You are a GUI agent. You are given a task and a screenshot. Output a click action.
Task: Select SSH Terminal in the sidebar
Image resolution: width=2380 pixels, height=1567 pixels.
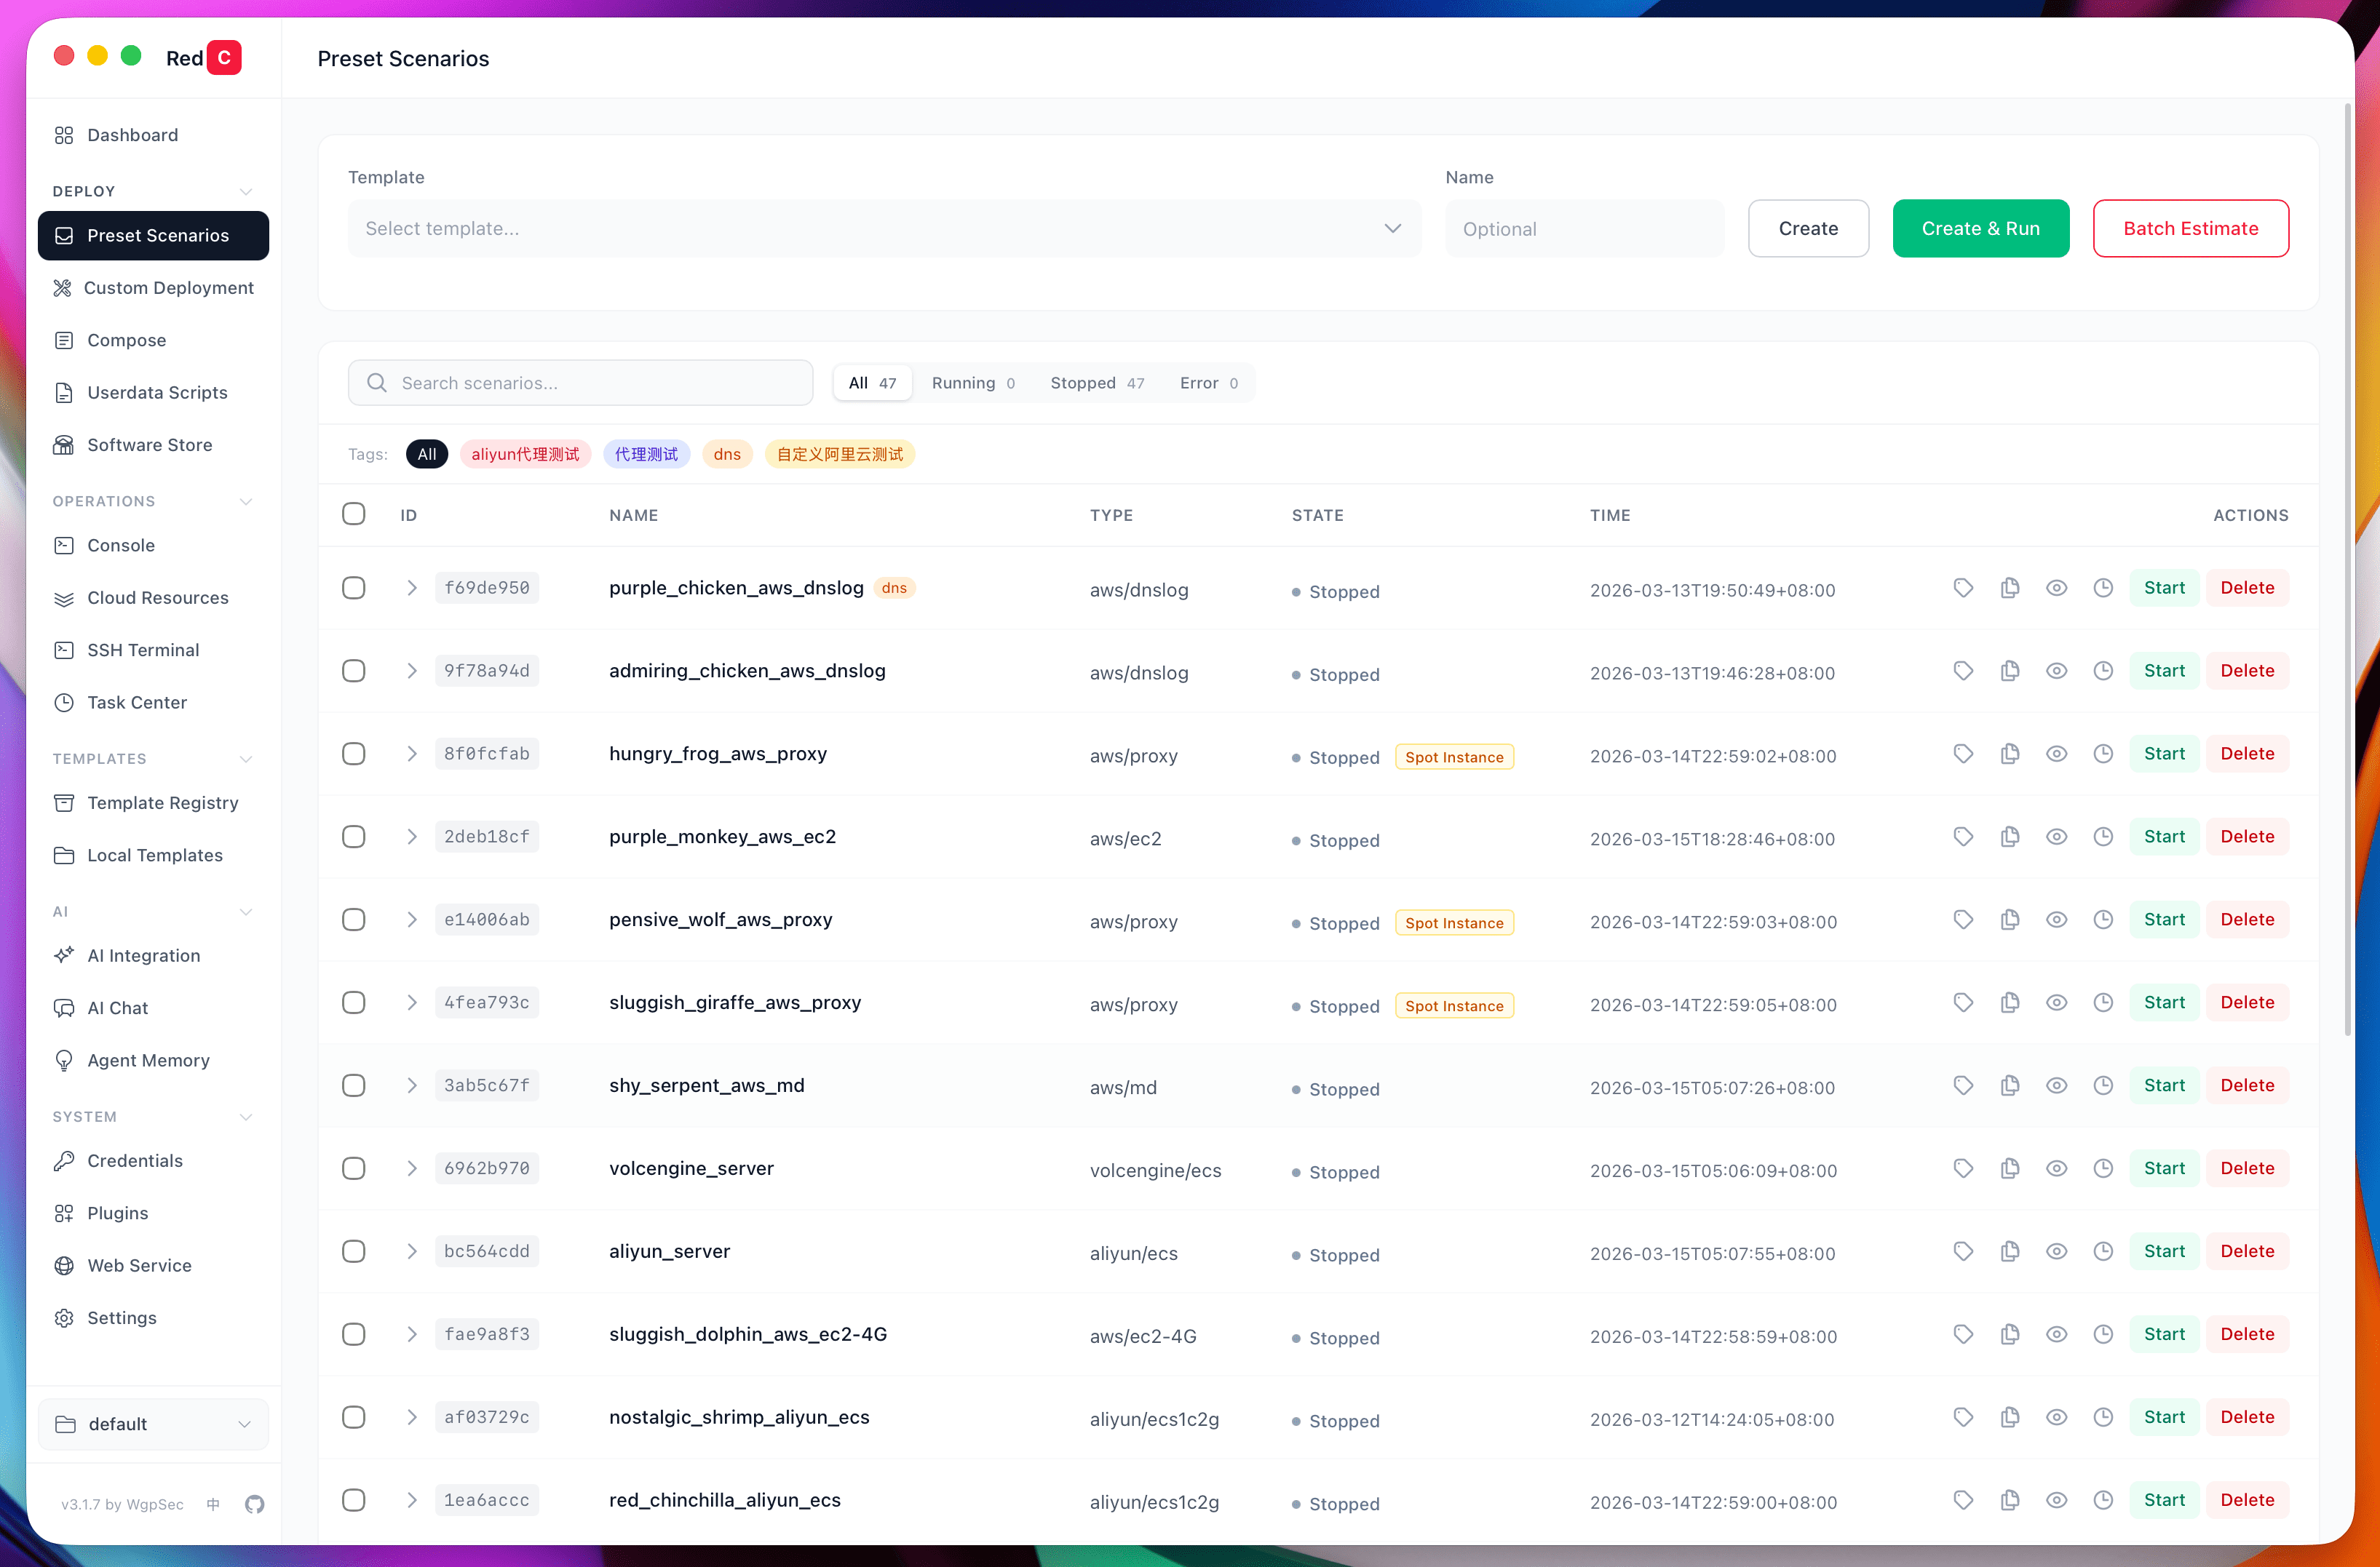tap(142, 650)
